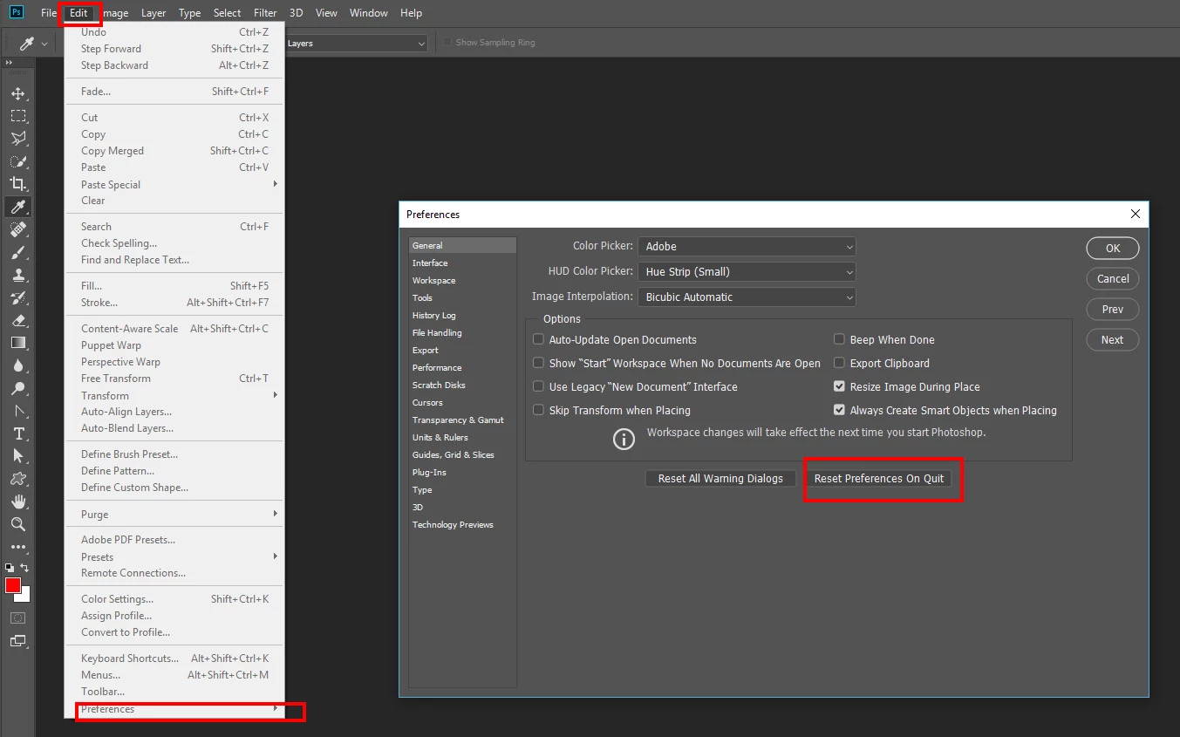This screenshot has width=1180, height=737.
Task: Click Reset All Warning Dialogs button
Action: pos(720,478)
